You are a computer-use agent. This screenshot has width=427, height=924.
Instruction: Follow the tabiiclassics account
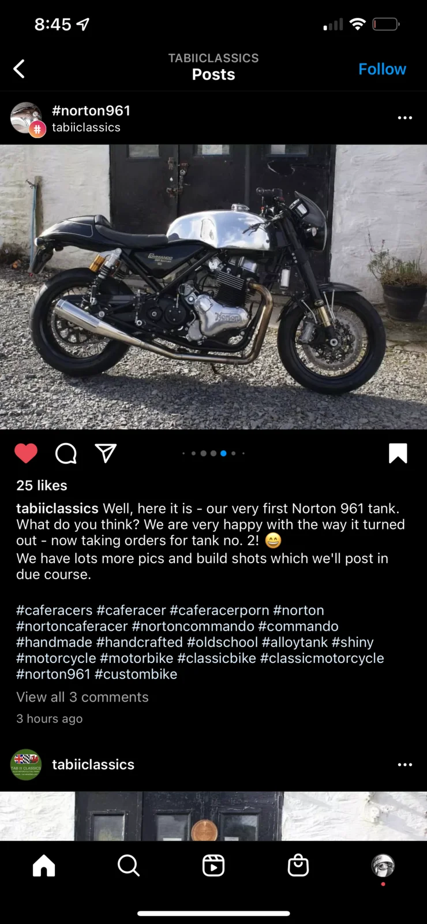382,69
